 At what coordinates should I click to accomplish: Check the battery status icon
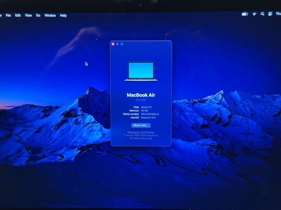click(245, 14)
